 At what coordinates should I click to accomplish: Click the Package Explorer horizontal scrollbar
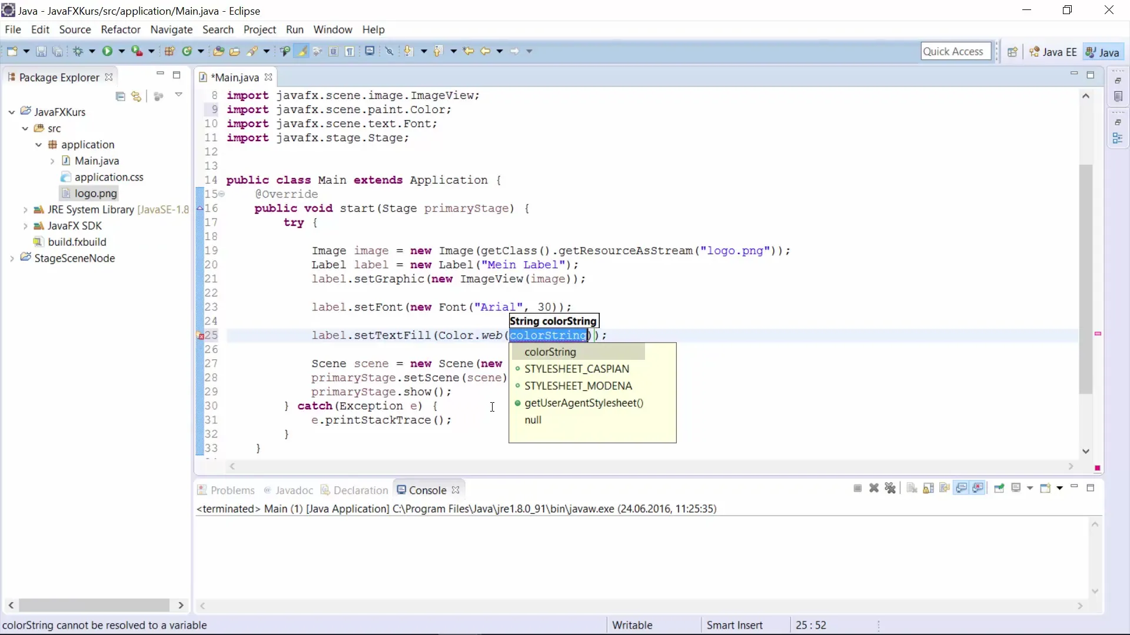click(x=94, y=605)
